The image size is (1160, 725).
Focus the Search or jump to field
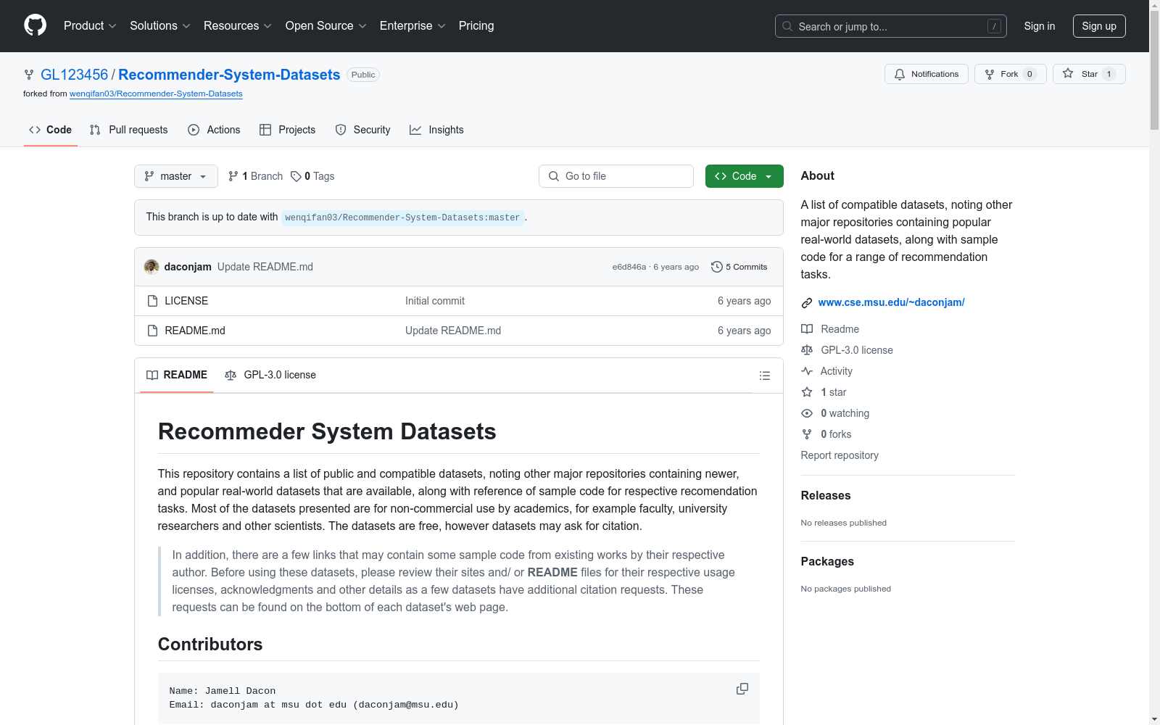coord(890,26)
